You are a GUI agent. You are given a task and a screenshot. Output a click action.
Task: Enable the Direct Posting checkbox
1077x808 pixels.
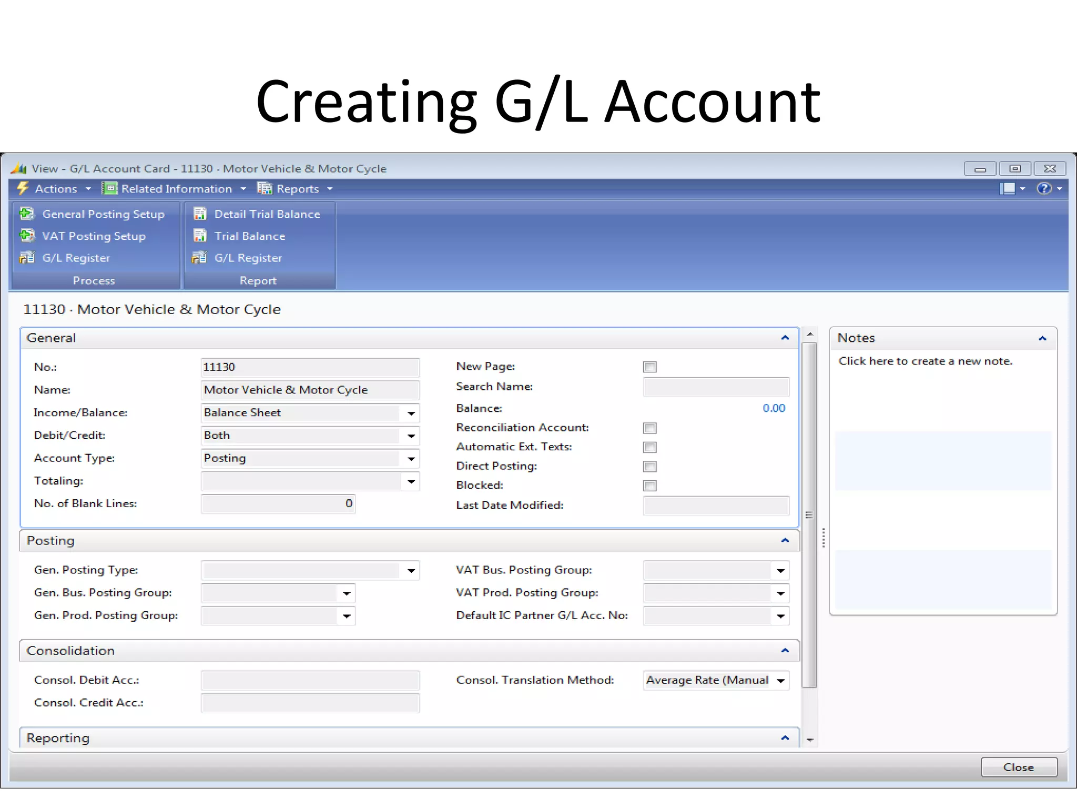click(x=650, y=467)
